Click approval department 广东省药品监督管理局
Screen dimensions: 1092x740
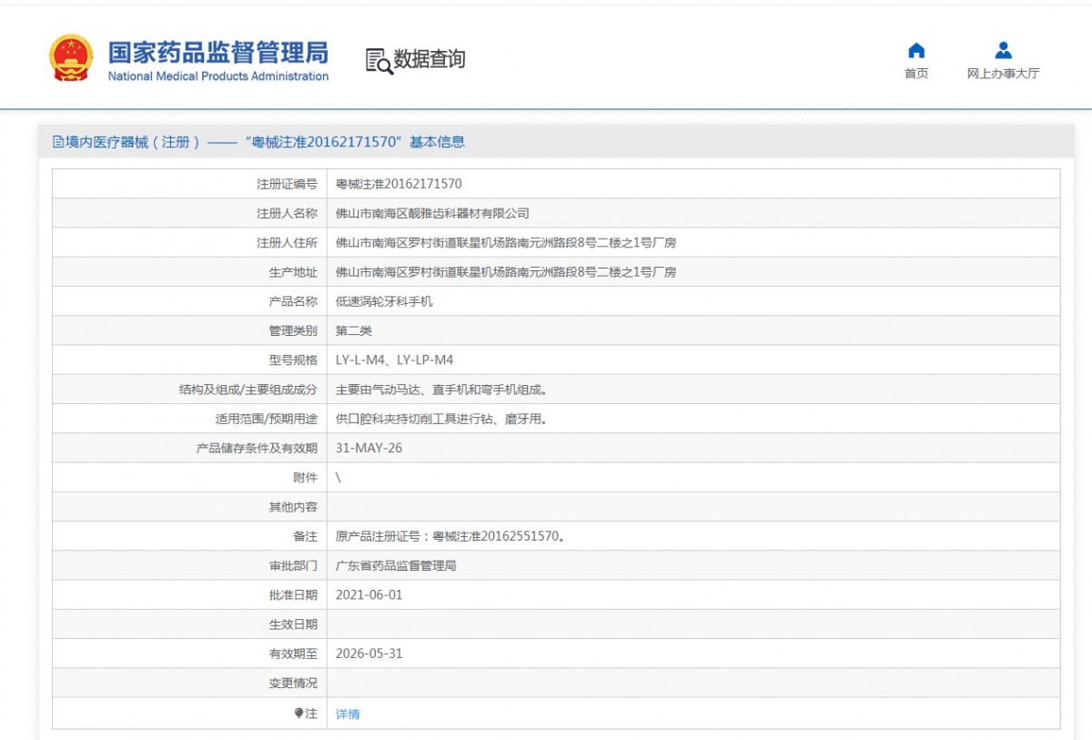click(396, 566)
